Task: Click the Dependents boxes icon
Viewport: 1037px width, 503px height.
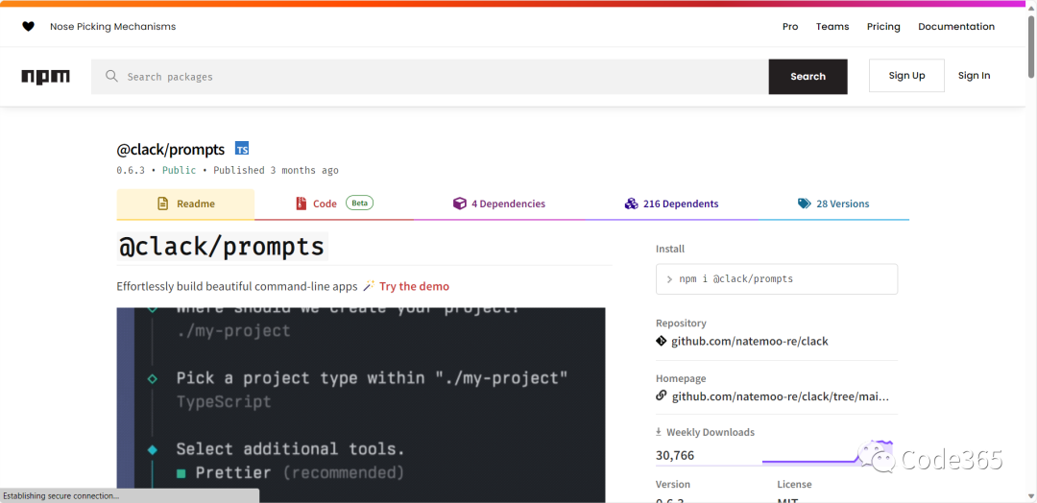Action: coord(631,204)
